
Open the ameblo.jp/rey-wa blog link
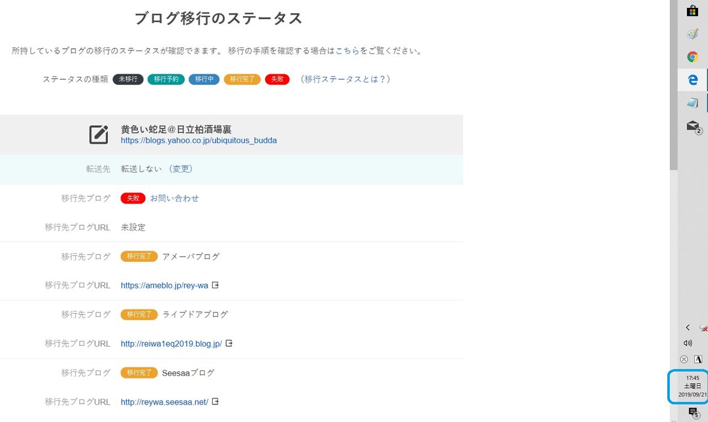coord(164,285)
